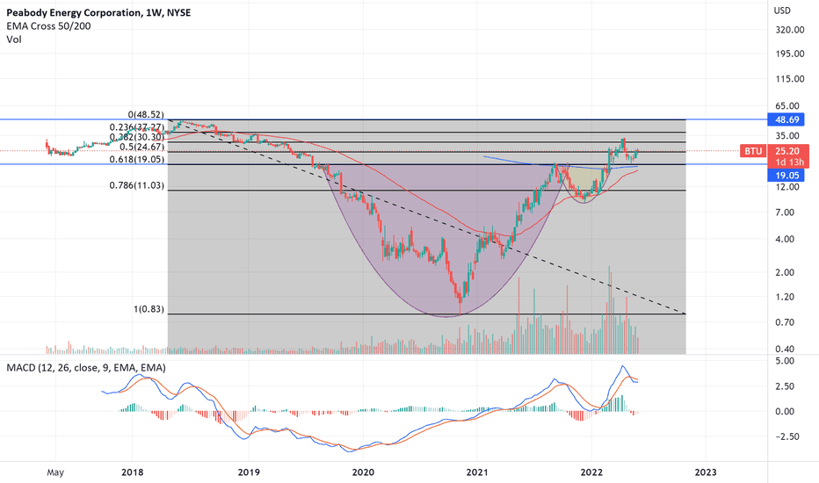The width and height of the screenshot is (819, 483).
Task: Click the 1(0.83) Fibonacci level label
Action: pyautogui.click(x=149, y=309)
